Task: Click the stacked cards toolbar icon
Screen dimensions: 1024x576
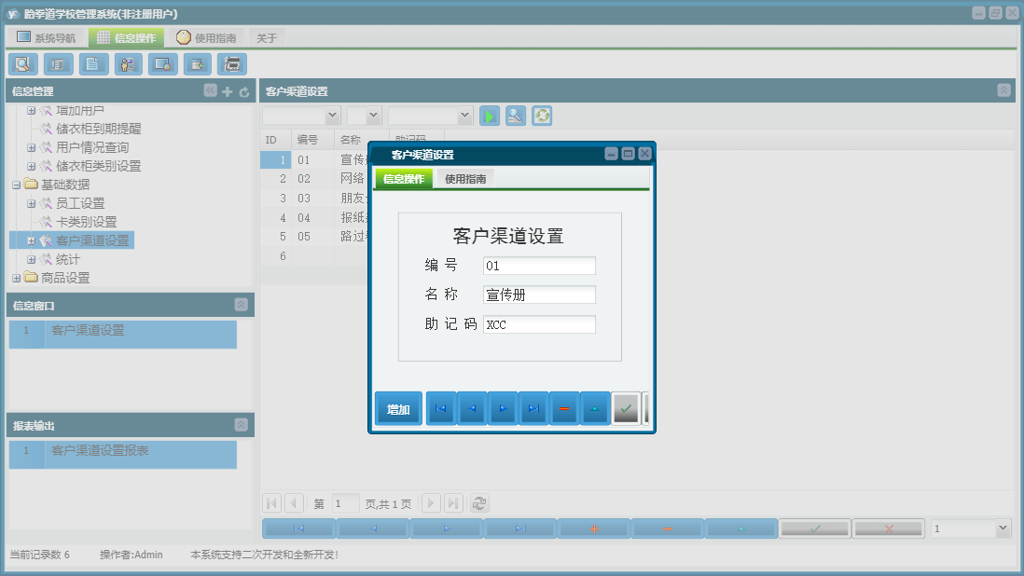Action: pyautogui.click(x=232, y=64)
